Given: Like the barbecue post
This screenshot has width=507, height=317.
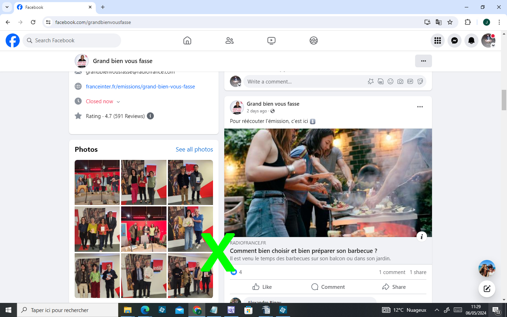Looking at the screenshot, I should (x=262, y=287).
